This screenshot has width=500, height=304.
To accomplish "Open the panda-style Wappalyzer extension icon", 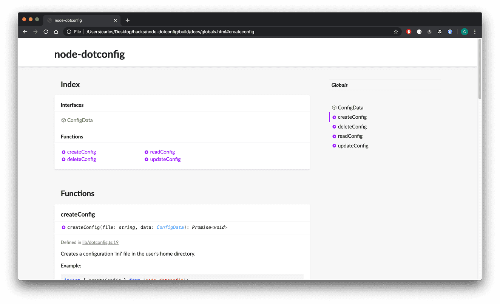I will coord(440,31).
